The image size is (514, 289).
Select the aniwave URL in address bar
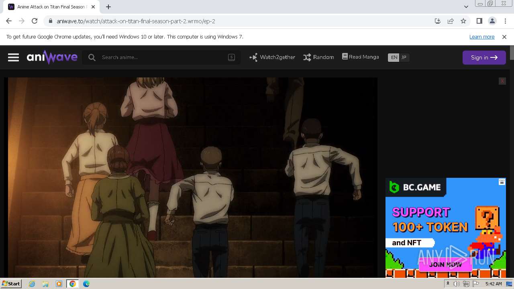tap(136, 21)
